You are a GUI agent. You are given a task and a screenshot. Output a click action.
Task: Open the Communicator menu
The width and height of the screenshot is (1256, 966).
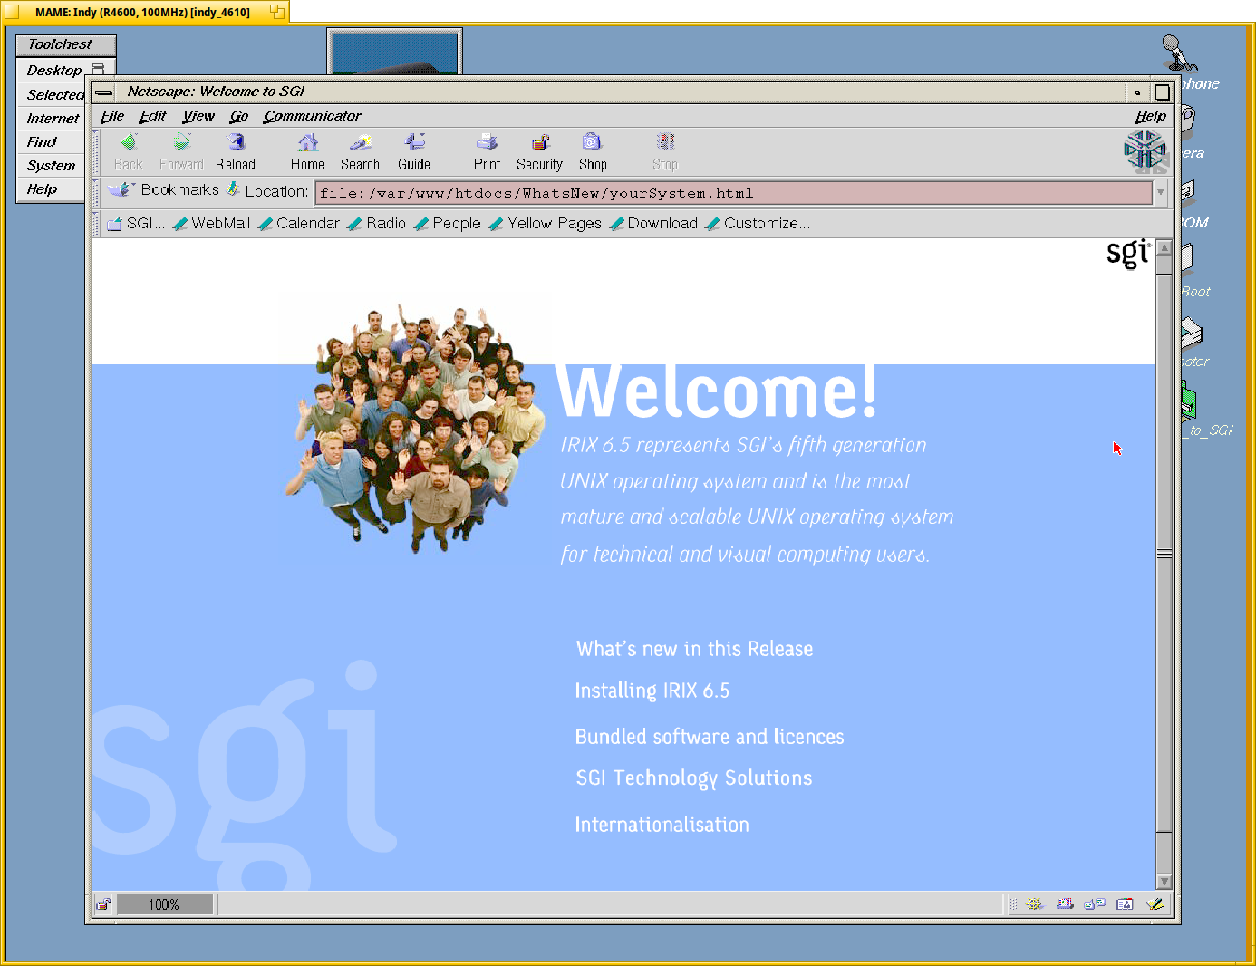tap(312, 116)
